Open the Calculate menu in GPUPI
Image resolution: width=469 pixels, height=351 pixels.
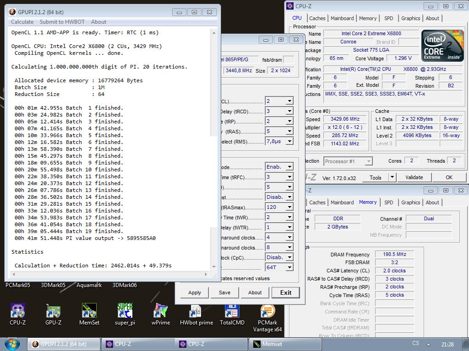pos(22,22)
